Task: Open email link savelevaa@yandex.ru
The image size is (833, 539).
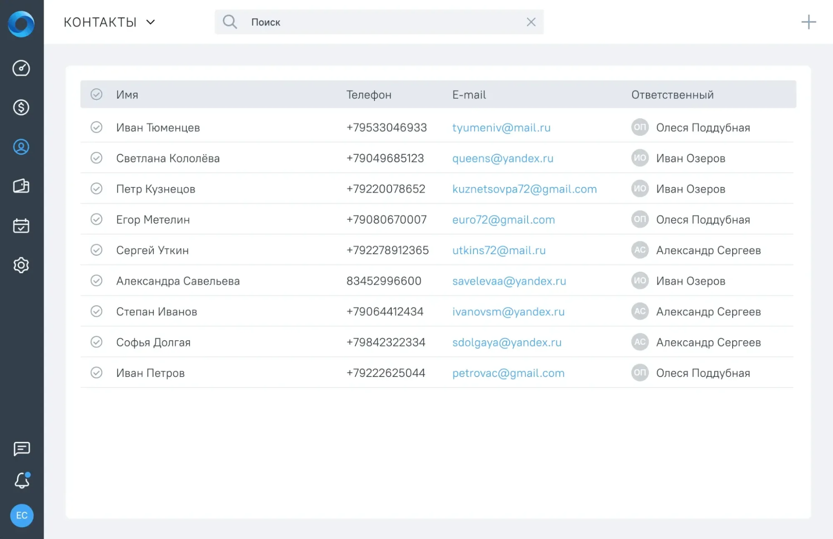Action: point(509,281)
